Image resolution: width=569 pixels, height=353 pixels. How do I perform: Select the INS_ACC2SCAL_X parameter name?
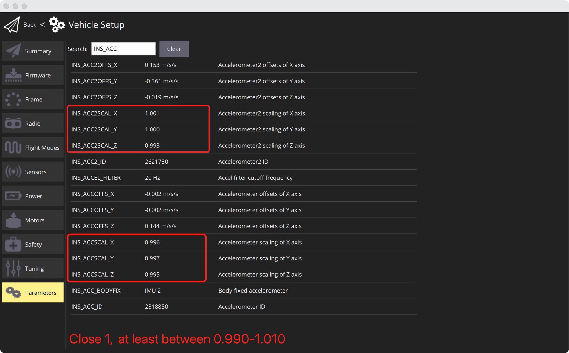94,113
